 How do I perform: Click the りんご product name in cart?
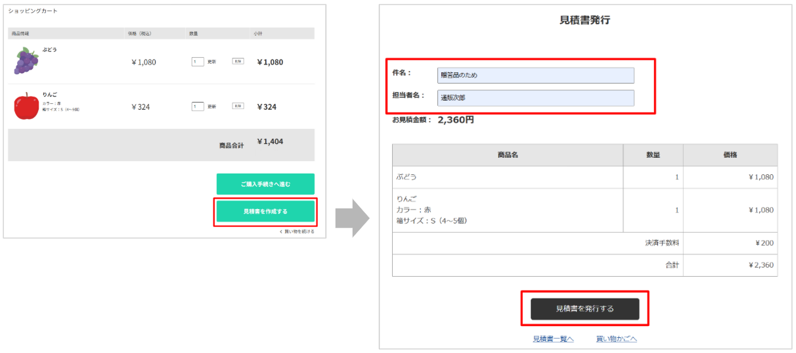coord(50,95)
